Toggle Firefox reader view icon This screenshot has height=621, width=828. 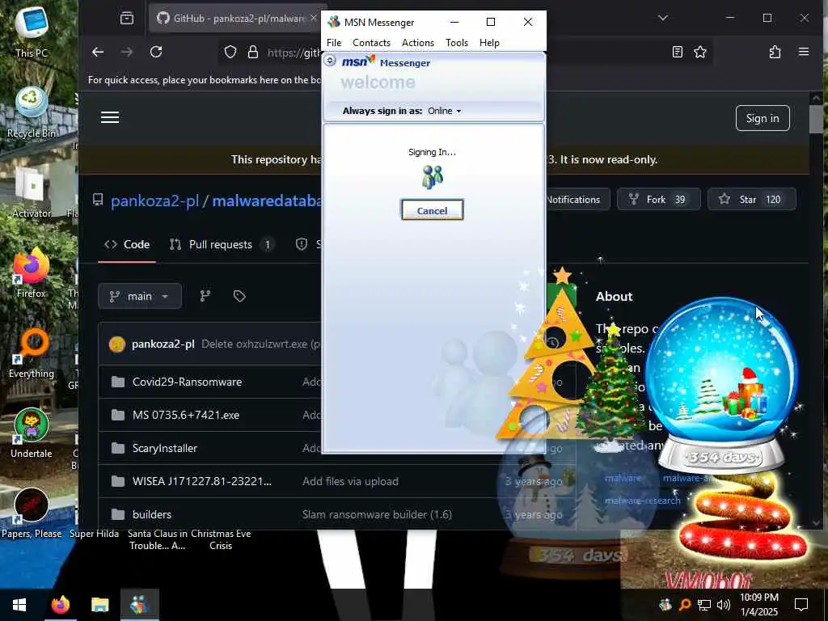(678, 52)
